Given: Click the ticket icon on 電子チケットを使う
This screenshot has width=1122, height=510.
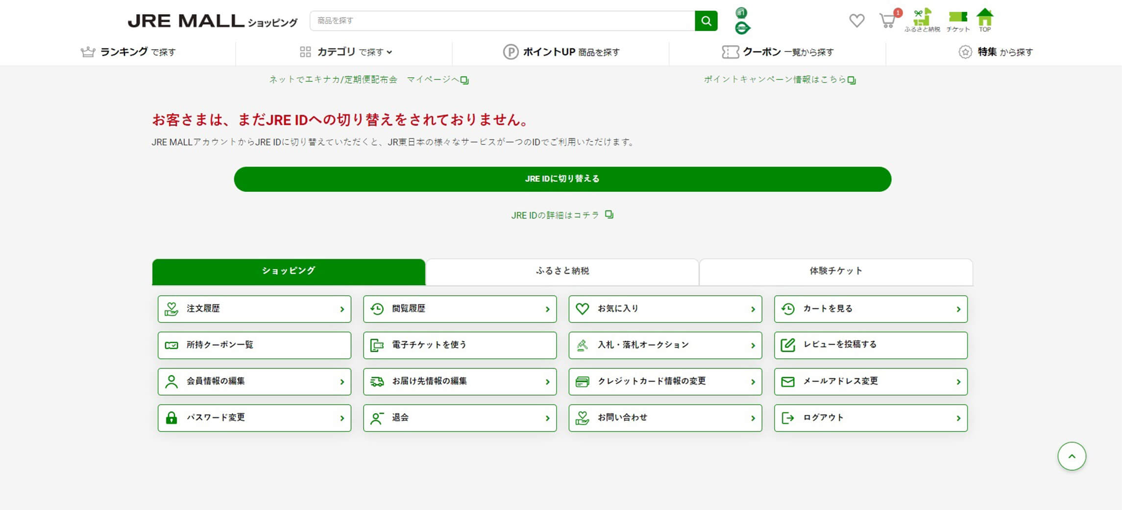Looking at the screenshot, I should coord(377,345).
